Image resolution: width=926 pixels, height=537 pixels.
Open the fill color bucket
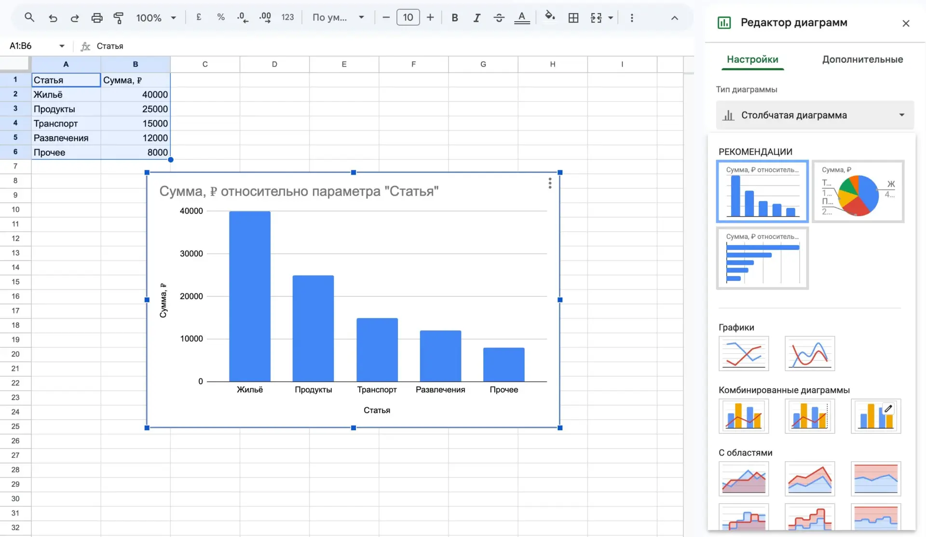tap(550, 17)
